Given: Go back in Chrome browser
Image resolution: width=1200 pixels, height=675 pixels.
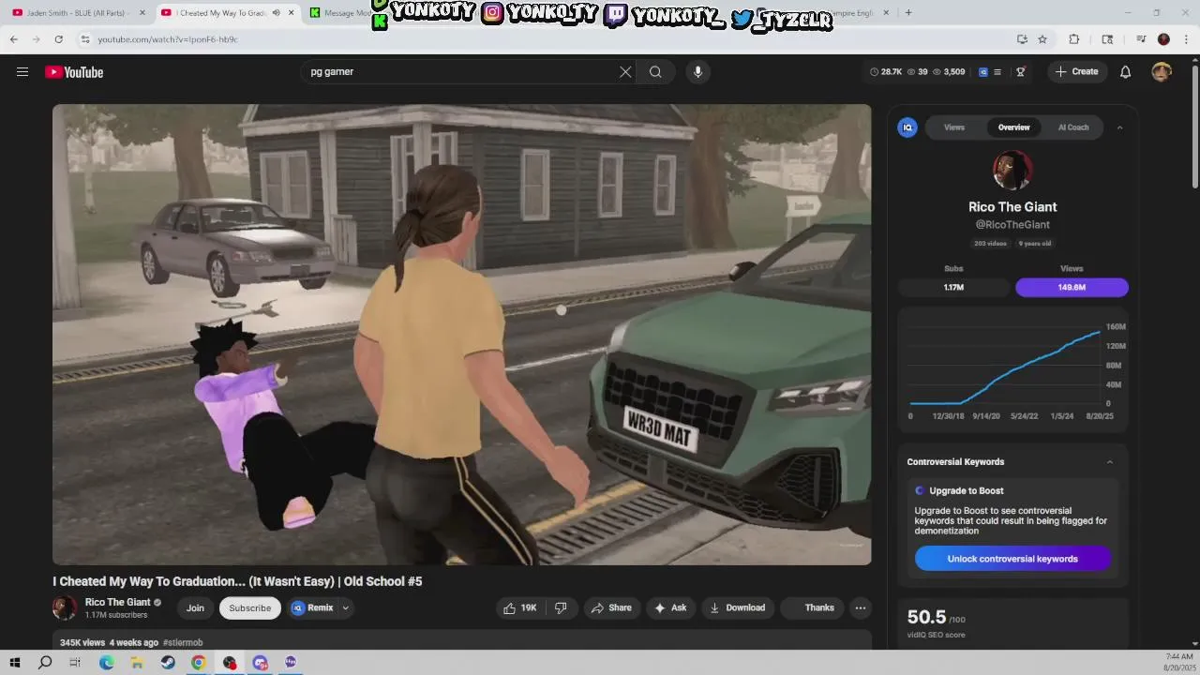Looking at the screenshot, I should point(13,39).
